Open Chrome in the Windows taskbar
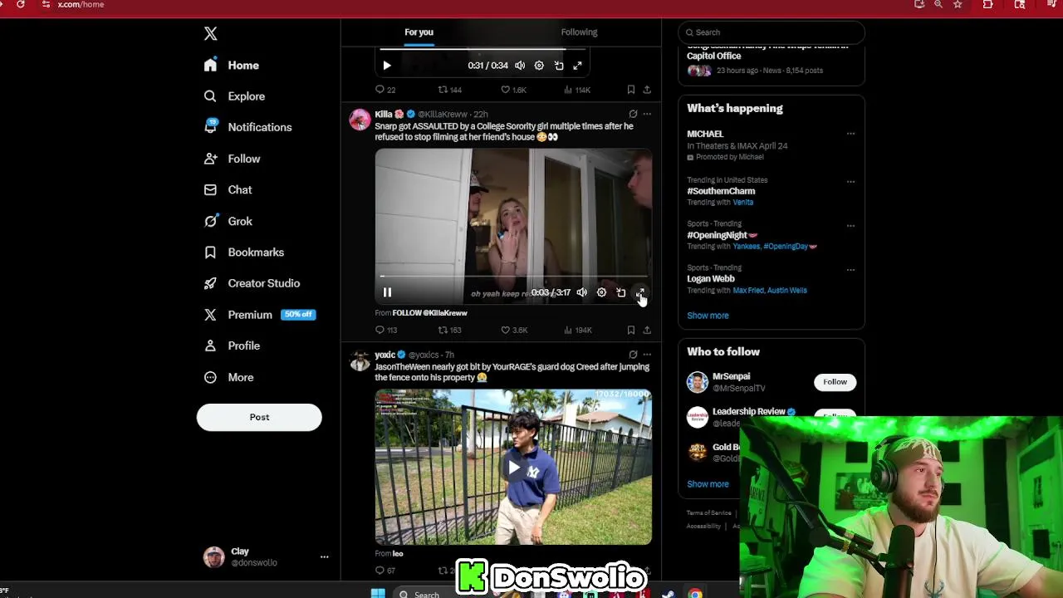 (x=695, y=593)
